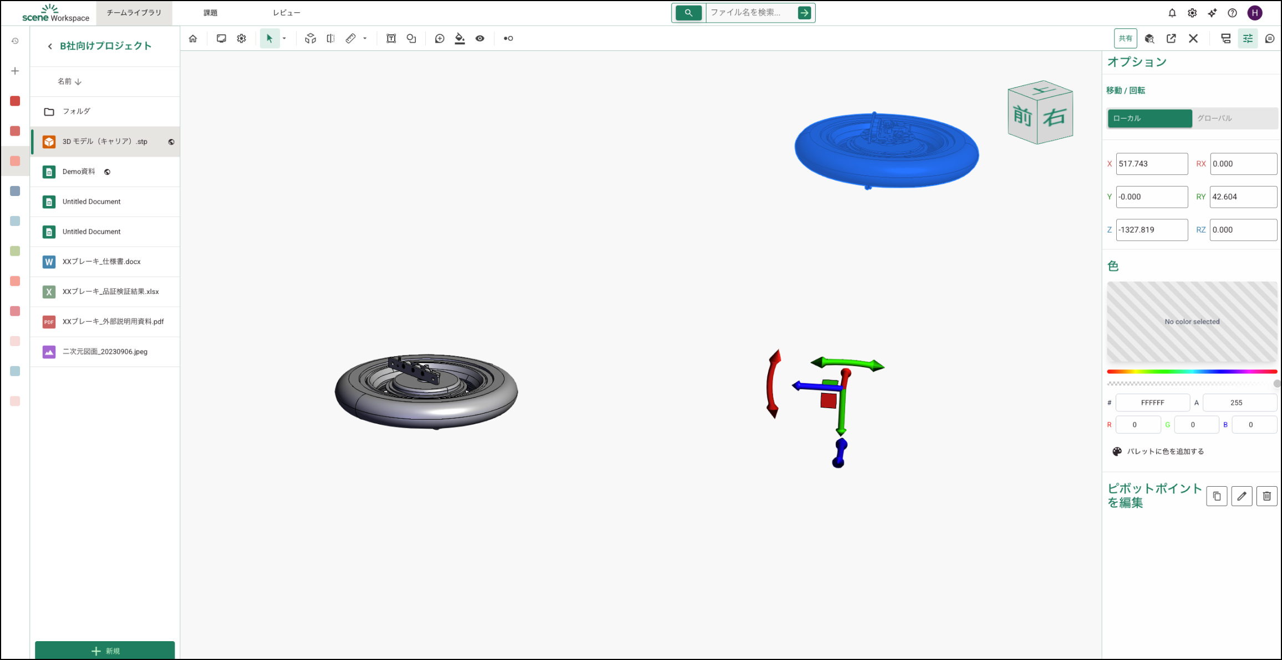The image size is (1282, 660).
Task: Open the paint bucket color tool
Action: tap(460, 39)
